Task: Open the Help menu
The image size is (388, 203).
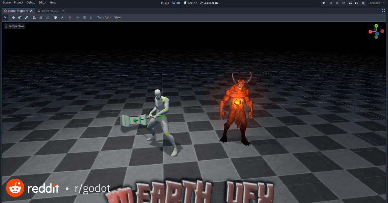Action: (x=53, y=3)
